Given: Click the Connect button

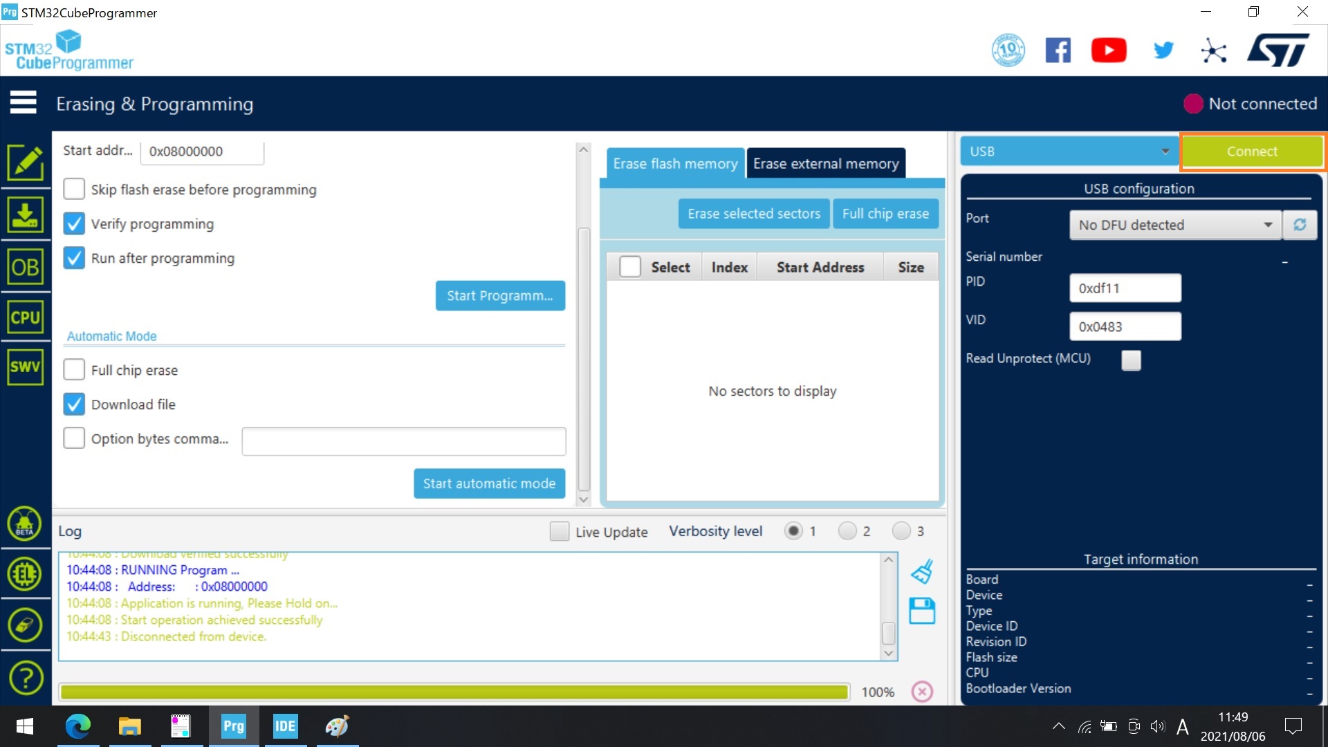Looking at the screenshot, I should tap(1252, 151).
